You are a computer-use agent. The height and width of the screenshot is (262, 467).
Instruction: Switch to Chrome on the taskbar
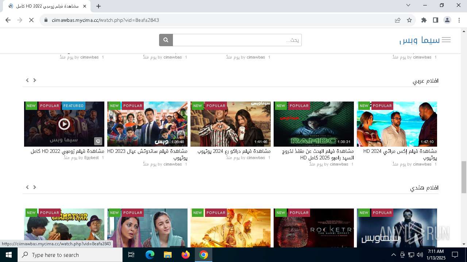tap(204, 255)
